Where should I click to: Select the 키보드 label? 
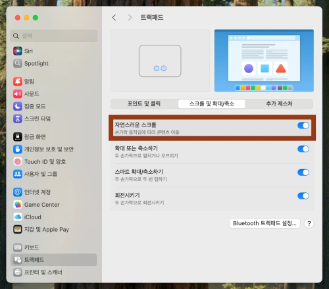(x=32, y=248)
